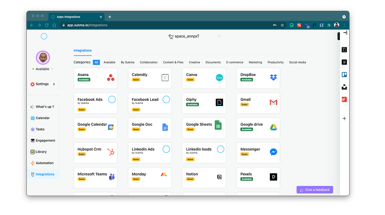Go to browser home page
The height and width of the screenshot is (215, 385).
(54, 25)
